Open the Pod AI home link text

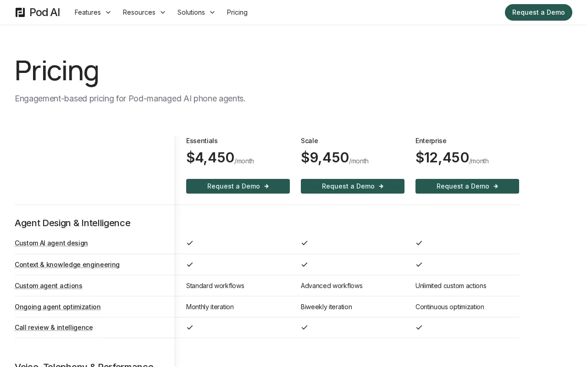44,12
